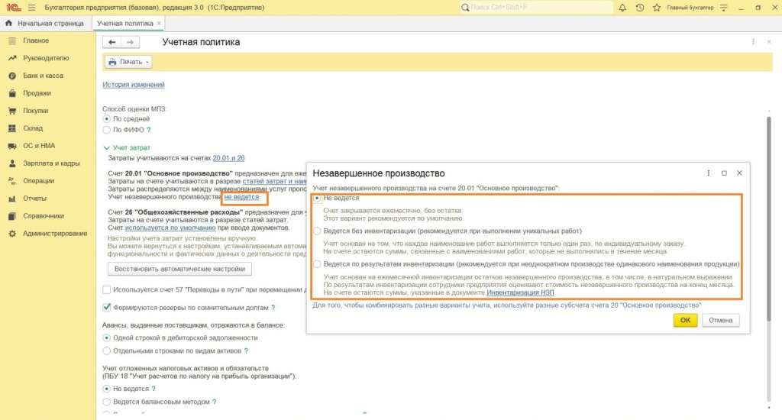Open the Печать dropdown button
This screenshot has width=782, height=420.
128,62
